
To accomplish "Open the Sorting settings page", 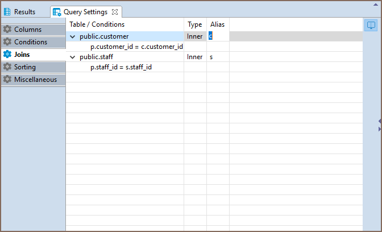I will pyautogui.click(x=25, y=67).
